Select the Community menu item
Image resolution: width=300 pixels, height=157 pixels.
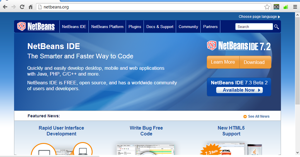(x=188, y=27)
